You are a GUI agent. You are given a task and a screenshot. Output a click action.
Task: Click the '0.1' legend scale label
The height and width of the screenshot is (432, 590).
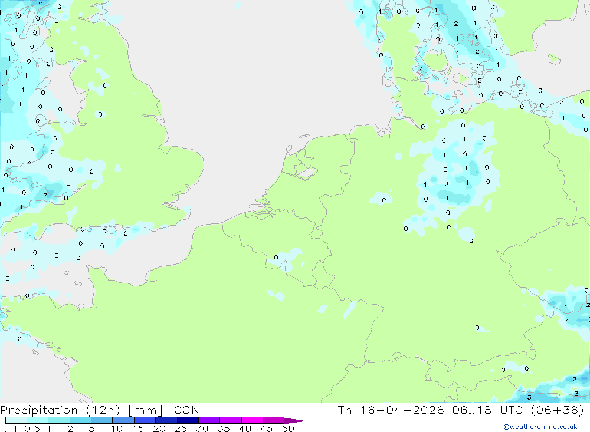(10, 428)
